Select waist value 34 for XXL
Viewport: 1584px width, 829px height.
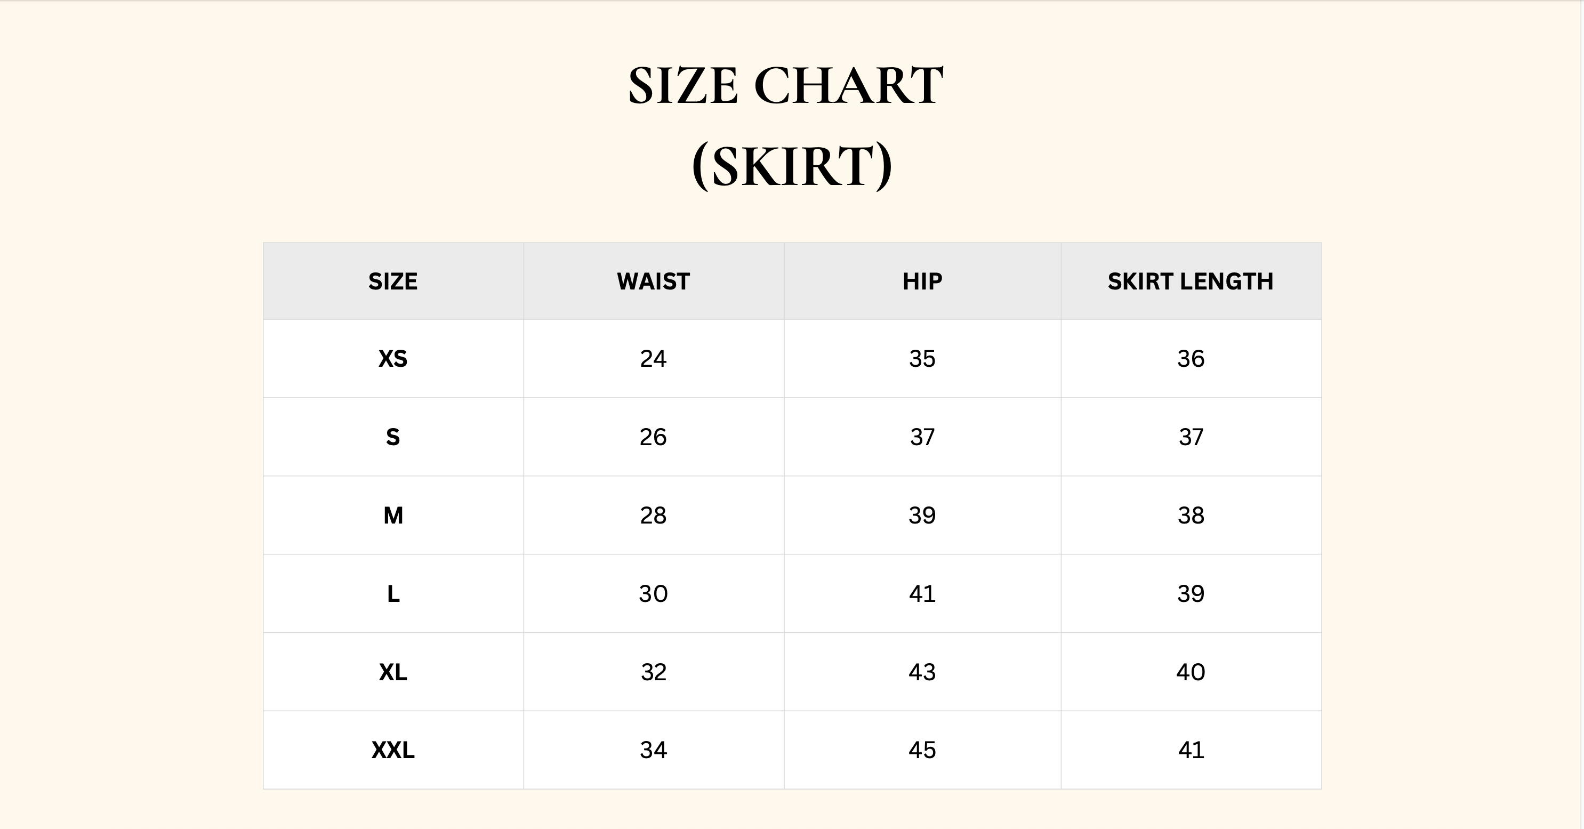click(x=653, y=750)
